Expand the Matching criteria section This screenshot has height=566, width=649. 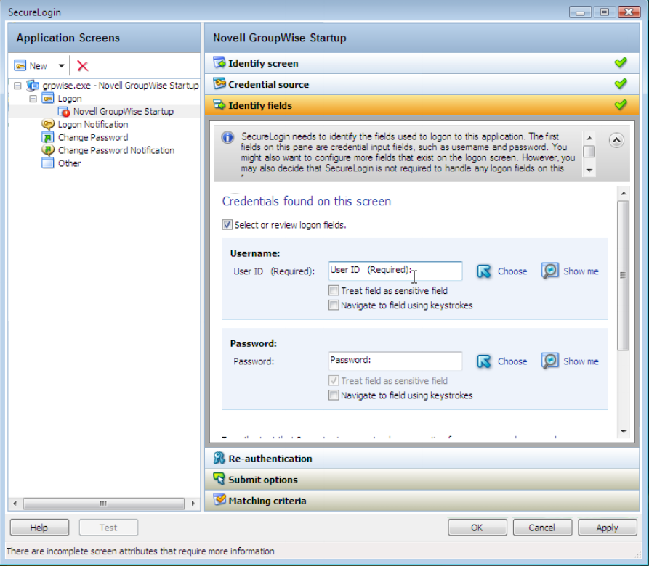coord(422,501)
